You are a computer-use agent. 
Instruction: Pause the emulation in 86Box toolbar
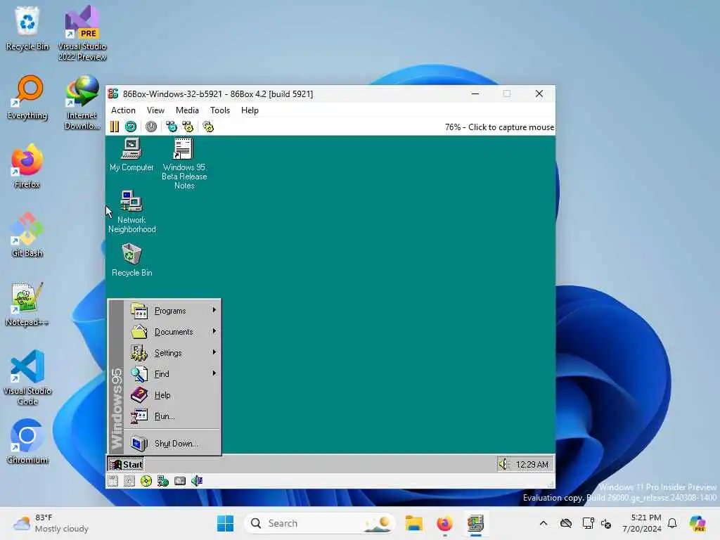[x=115, y=127]
